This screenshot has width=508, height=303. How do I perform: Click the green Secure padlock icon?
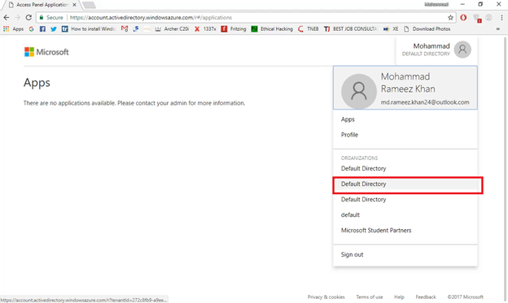point(42,17)
